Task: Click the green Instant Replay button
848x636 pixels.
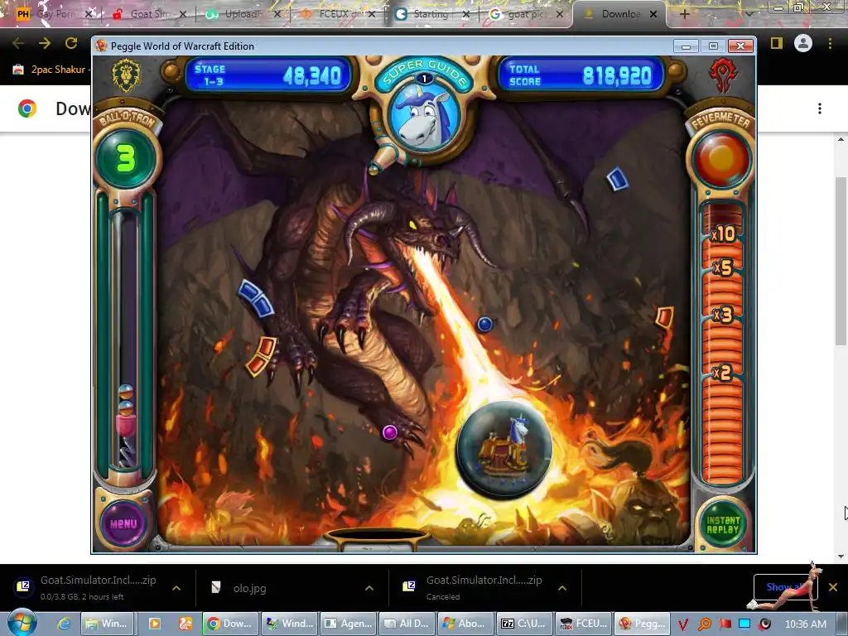Action: (722, 524)
